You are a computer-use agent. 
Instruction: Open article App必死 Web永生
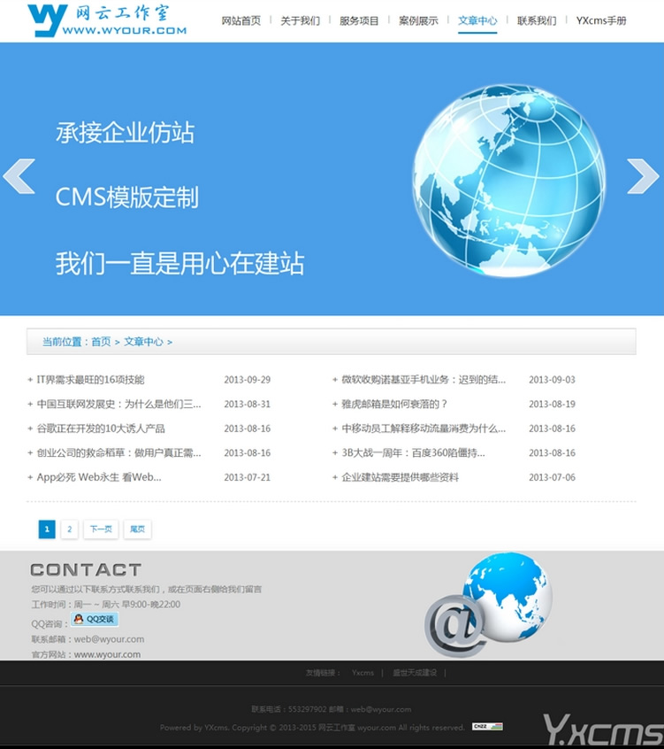(99, 477)
